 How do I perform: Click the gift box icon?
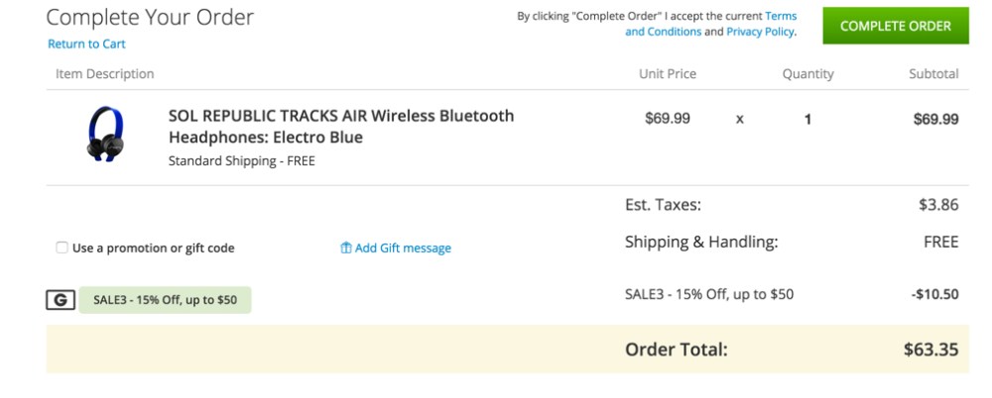coord(346,249)
